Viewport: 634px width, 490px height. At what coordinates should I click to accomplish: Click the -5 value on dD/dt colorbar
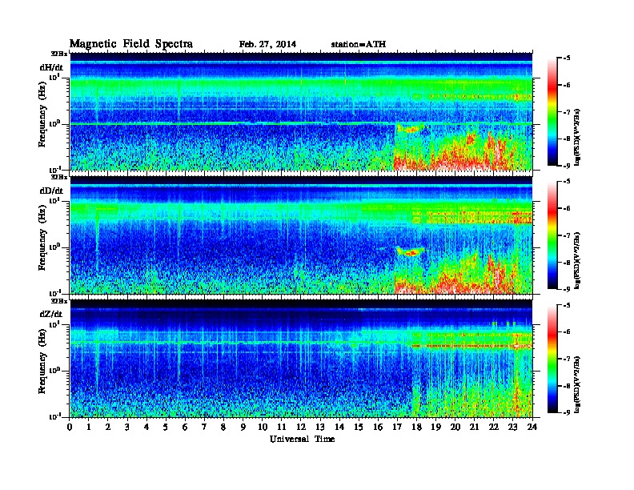(x=567, y=182)
